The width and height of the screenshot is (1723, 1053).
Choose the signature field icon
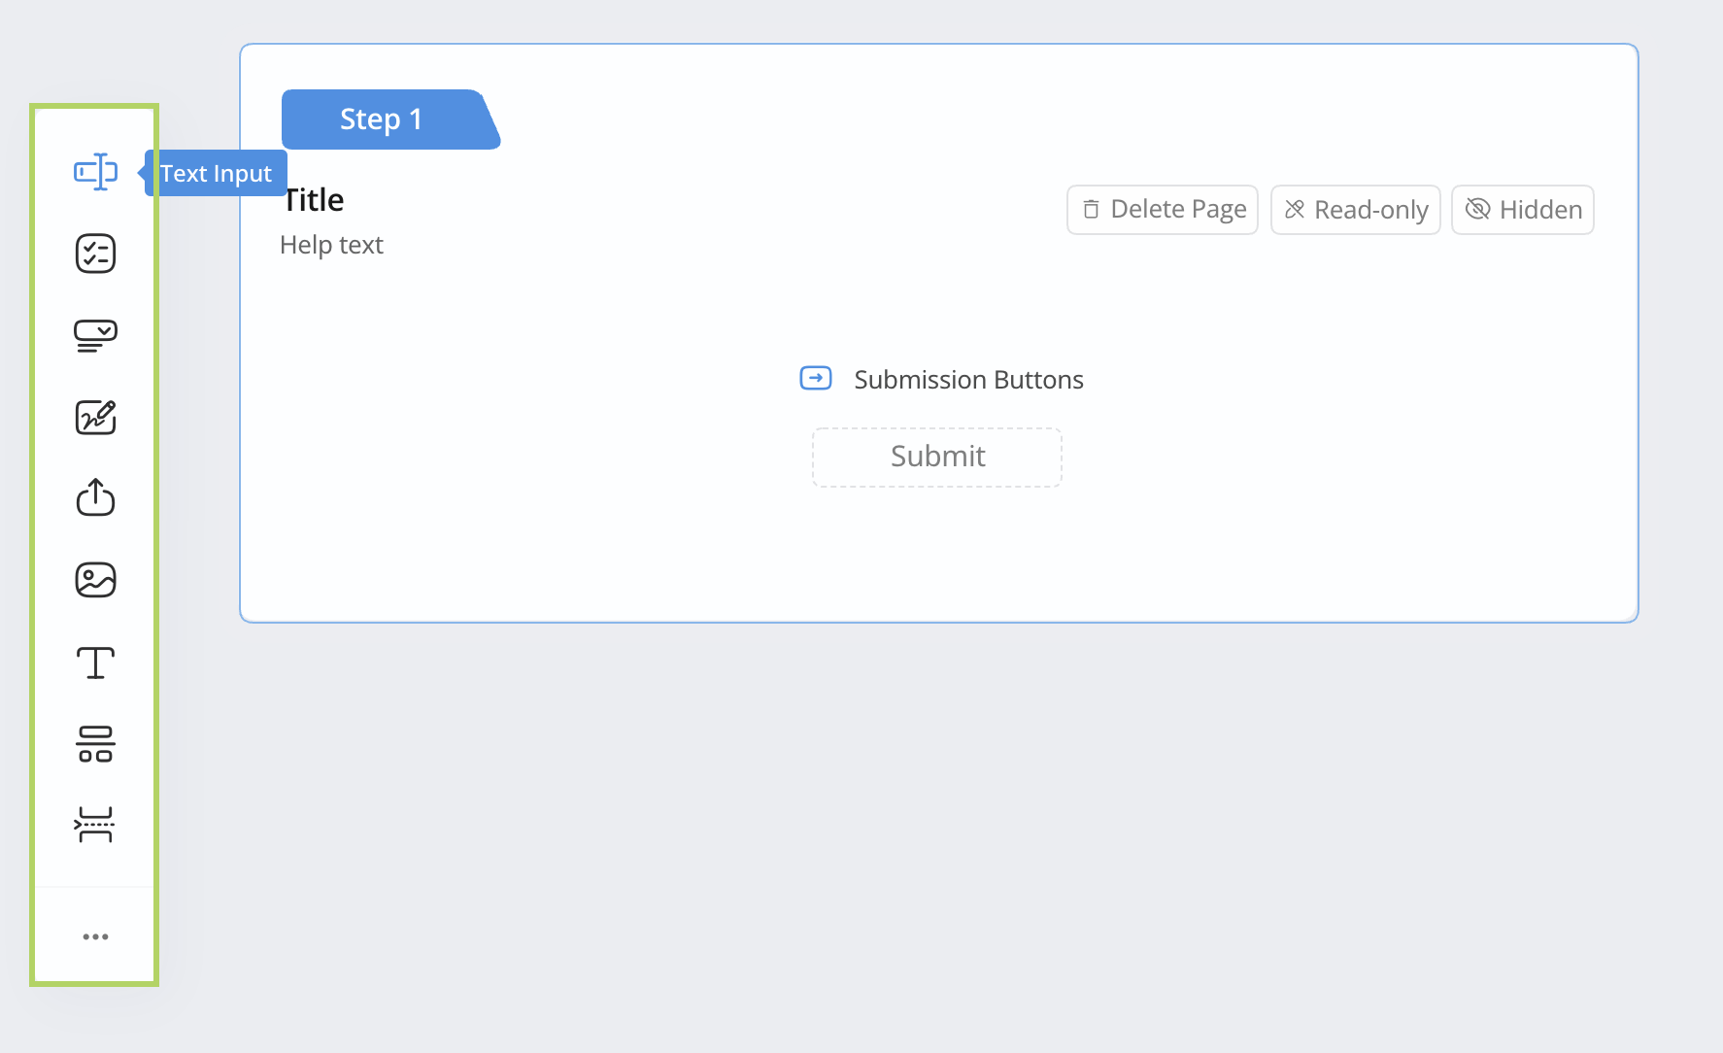point(95,417)
